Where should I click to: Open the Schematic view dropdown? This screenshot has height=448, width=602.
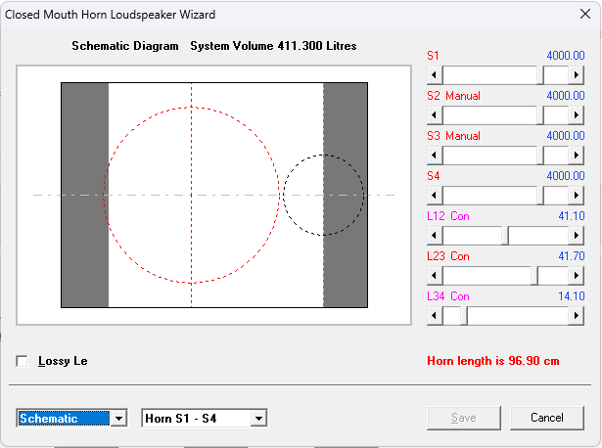coord(119,418)
